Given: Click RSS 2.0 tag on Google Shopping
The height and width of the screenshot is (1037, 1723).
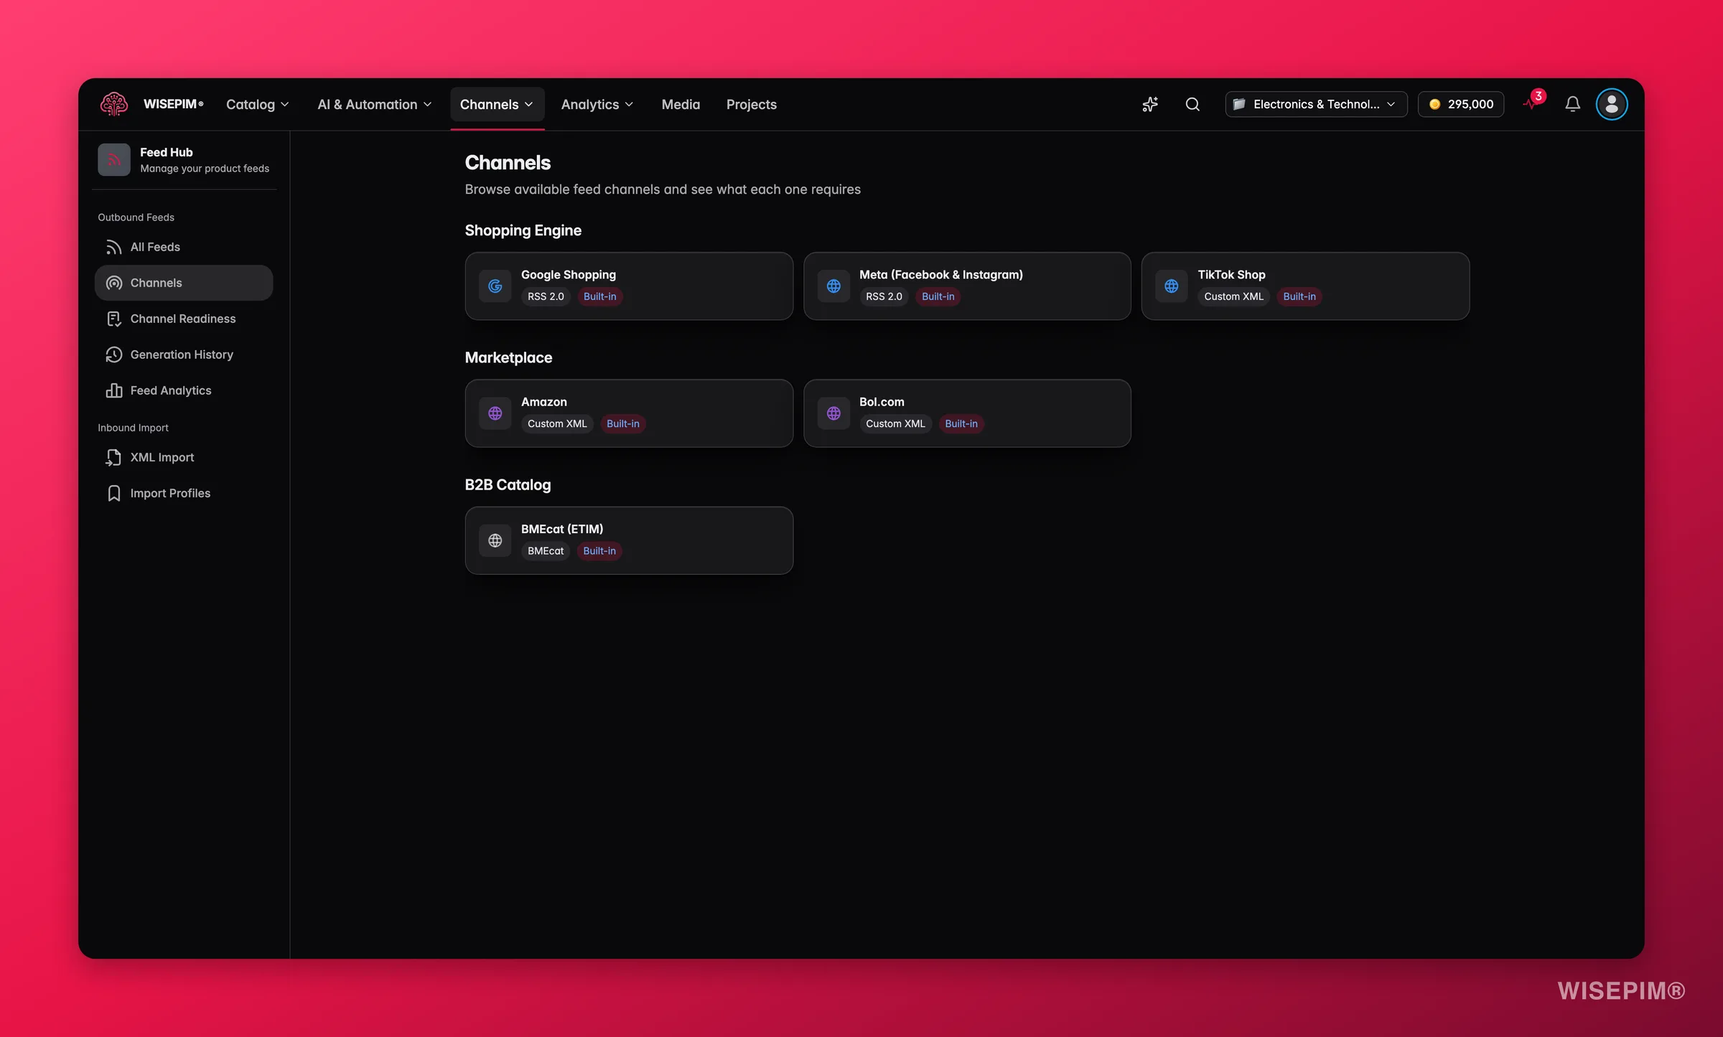Looking at the screenshot, I should (x=546, y=296).
